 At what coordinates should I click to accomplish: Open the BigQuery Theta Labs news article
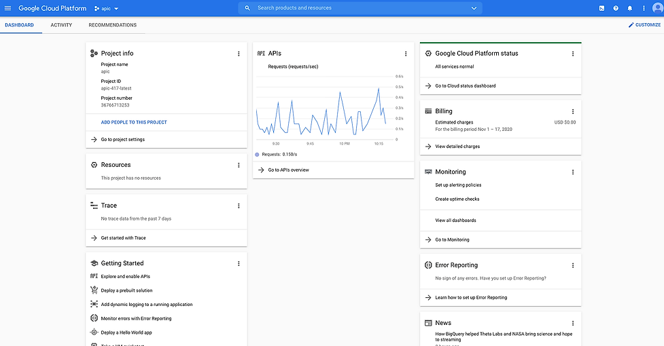[x=504, y=337]
